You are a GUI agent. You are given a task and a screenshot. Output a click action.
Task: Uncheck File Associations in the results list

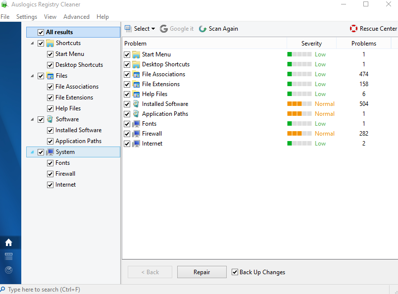(127, 74)
